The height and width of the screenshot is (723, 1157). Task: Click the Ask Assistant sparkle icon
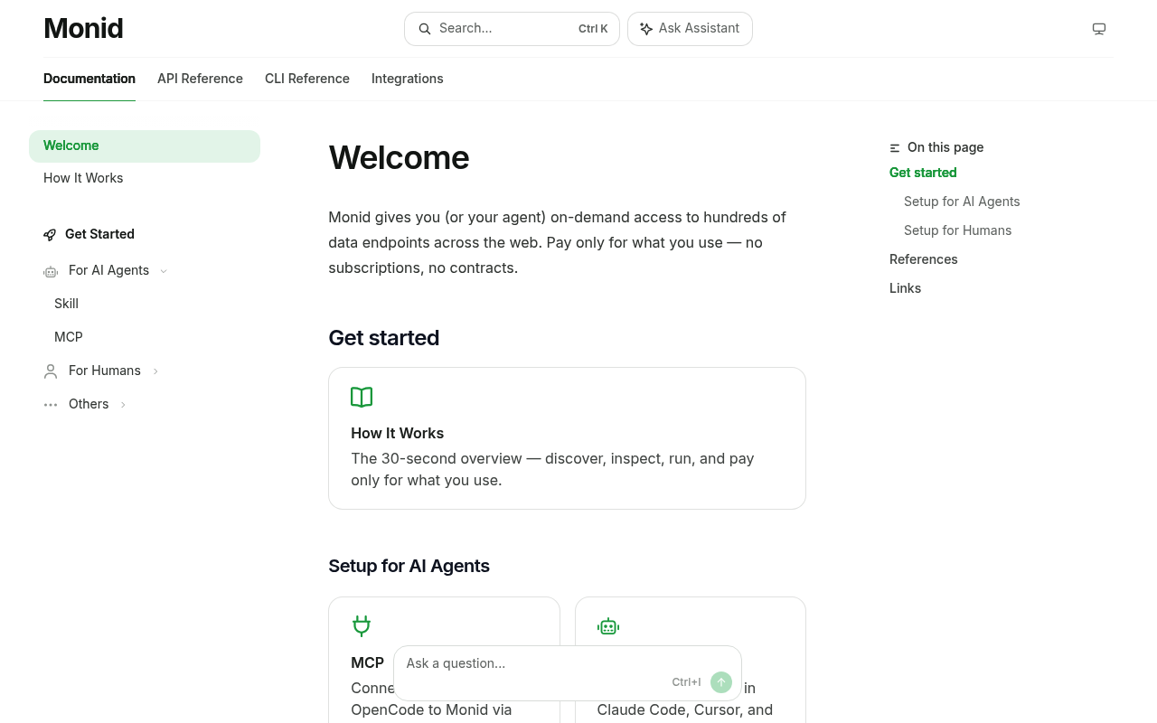pos(646,29)
